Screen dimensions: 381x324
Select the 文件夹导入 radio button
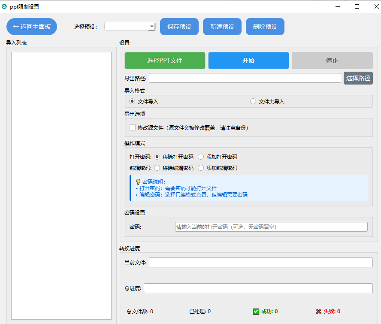(x=253, y=101)
